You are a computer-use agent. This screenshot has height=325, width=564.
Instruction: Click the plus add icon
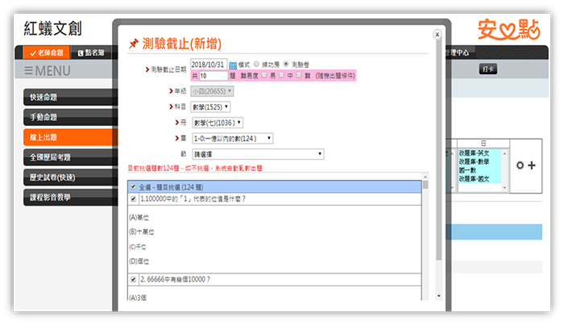[x=532, y=165]
